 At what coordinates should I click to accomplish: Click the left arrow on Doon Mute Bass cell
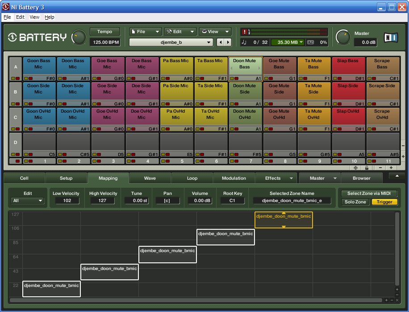click(231, 68)
